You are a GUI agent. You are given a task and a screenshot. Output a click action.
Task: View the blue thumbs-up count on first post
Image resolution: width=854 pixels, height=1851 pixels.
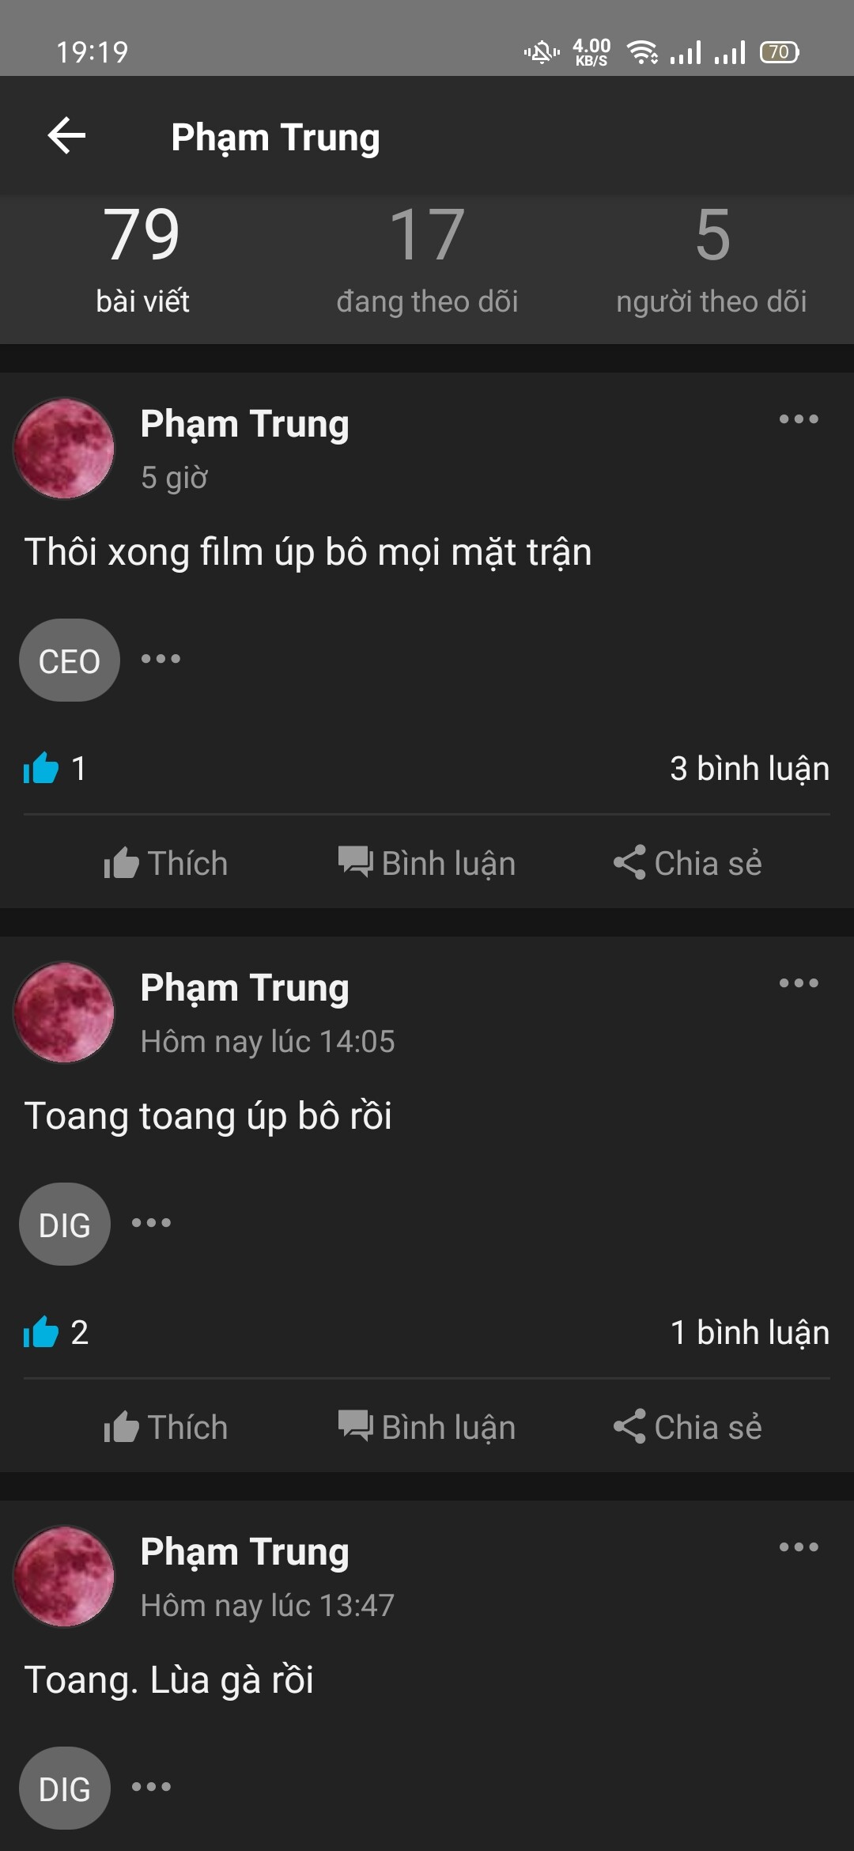(55, 768)
